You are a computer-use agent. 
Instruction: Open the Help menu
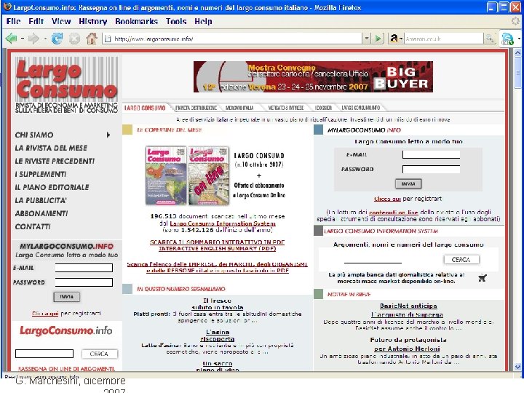[203, 21]
